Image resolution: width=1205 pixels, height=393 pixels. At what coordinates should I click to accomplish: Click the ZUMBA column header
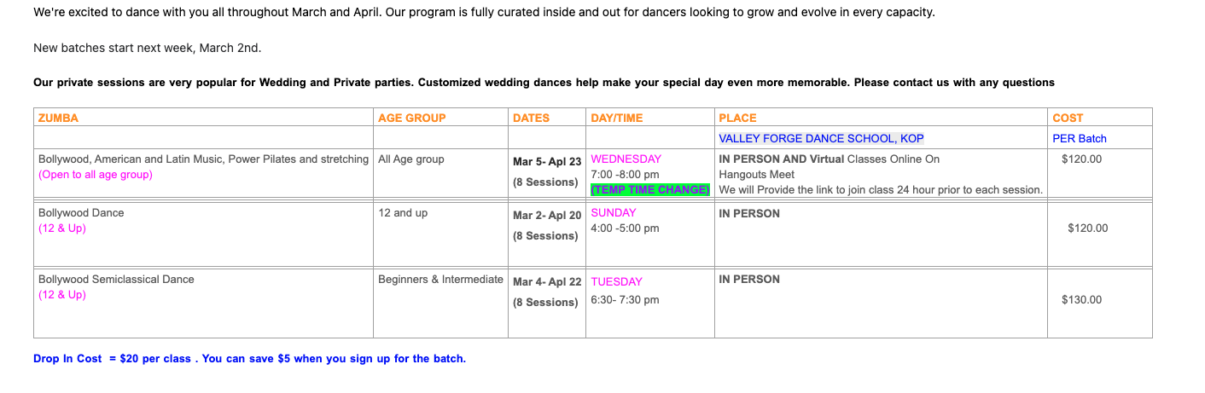click(58, 118)
